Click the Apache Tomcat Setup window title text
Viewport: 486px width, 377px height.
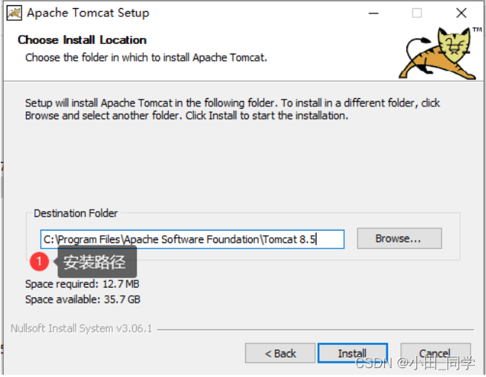click(x=88, y=13)
